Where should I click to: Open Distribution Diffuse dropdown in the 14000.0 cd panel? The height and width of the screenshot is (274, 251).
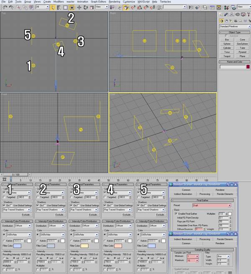157,226
